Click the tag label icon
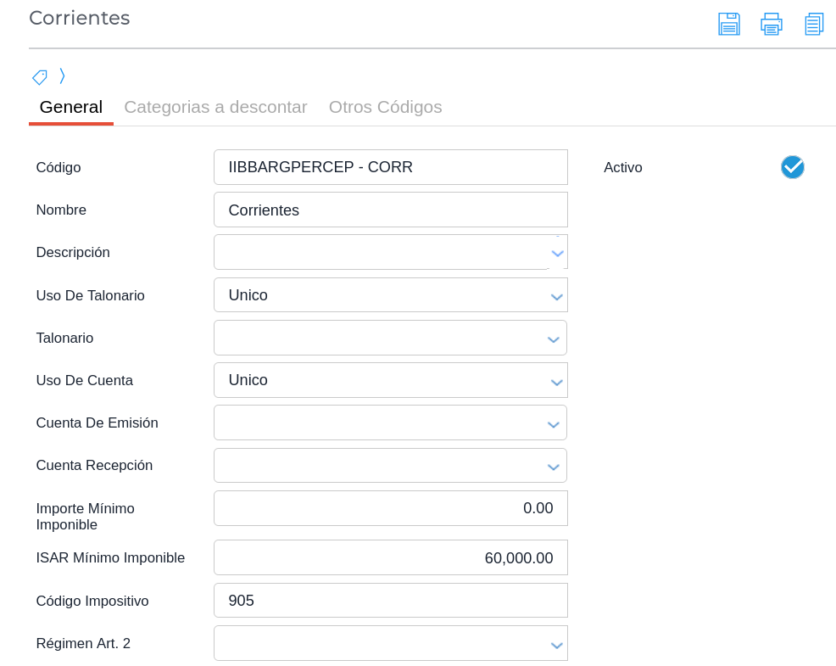836x666 pixels. [40, 77]
